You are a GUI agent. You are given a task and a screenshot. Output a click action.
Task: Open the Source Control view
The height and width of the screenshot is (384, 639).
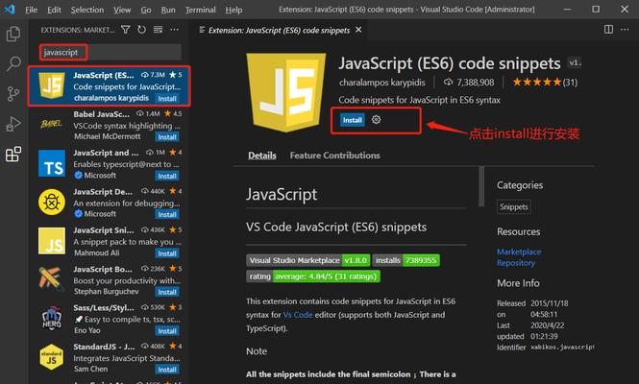point(13,94)
